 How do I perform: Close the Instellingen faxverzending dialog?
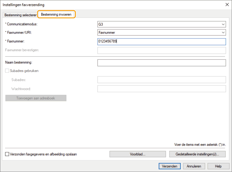(226, 5)
